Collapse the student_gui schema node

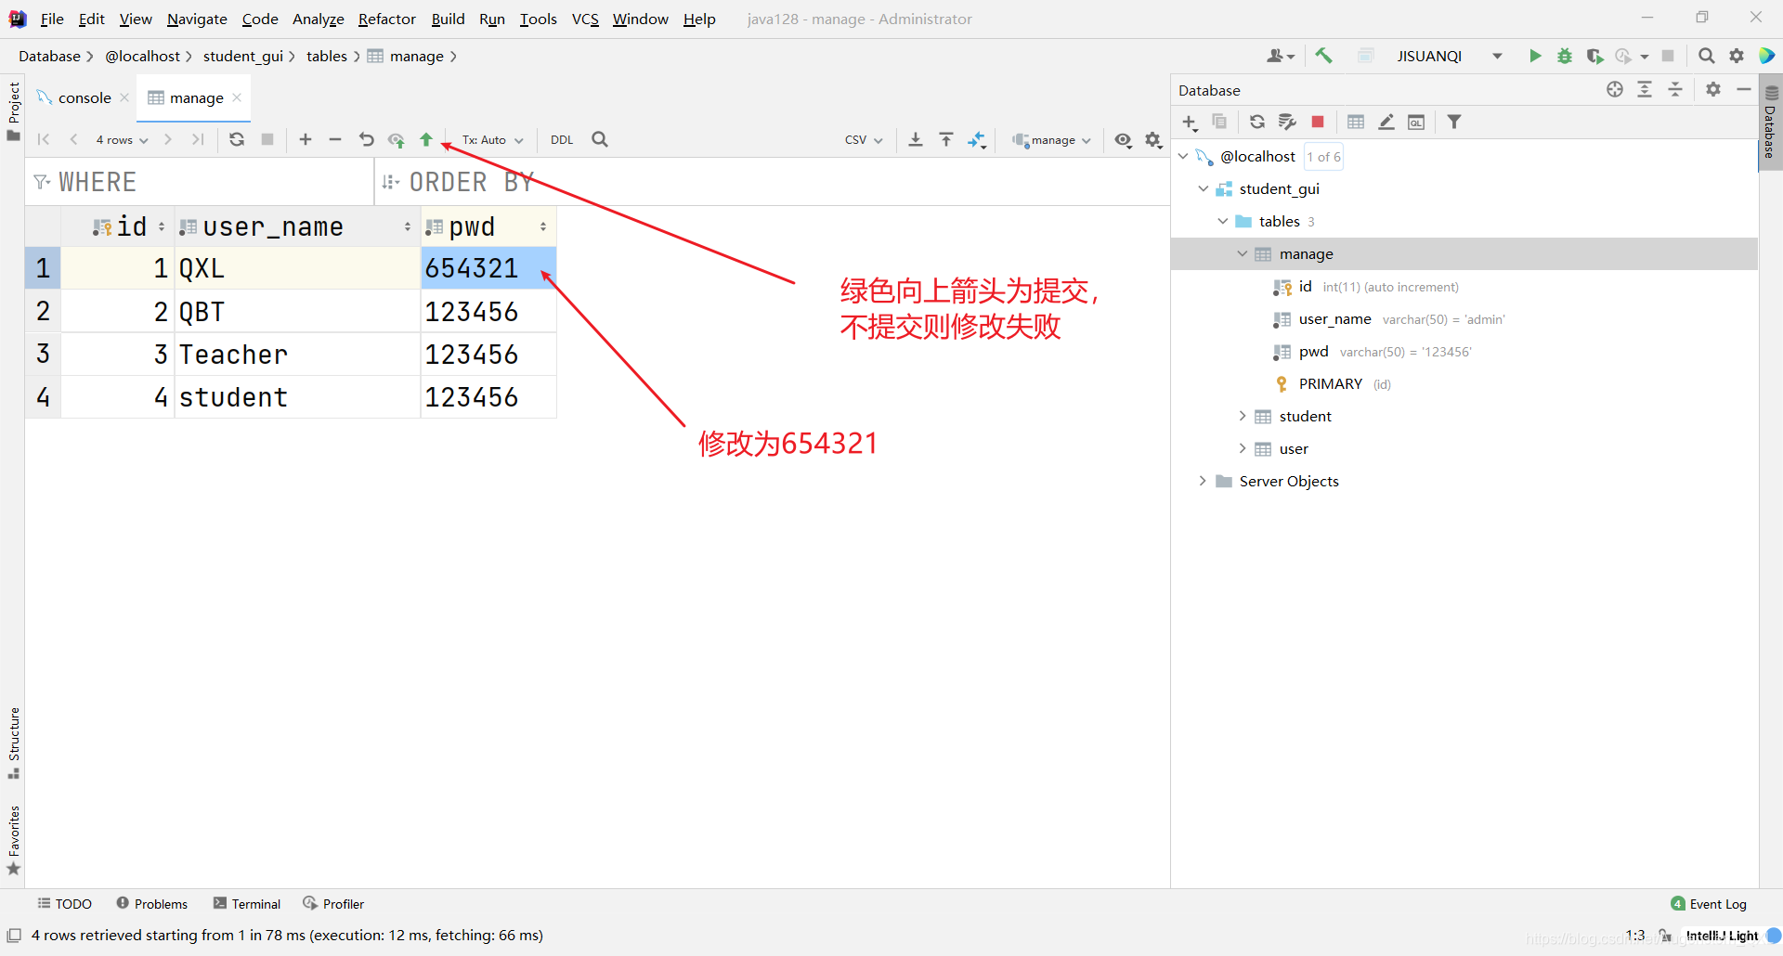pos(1204,188)
